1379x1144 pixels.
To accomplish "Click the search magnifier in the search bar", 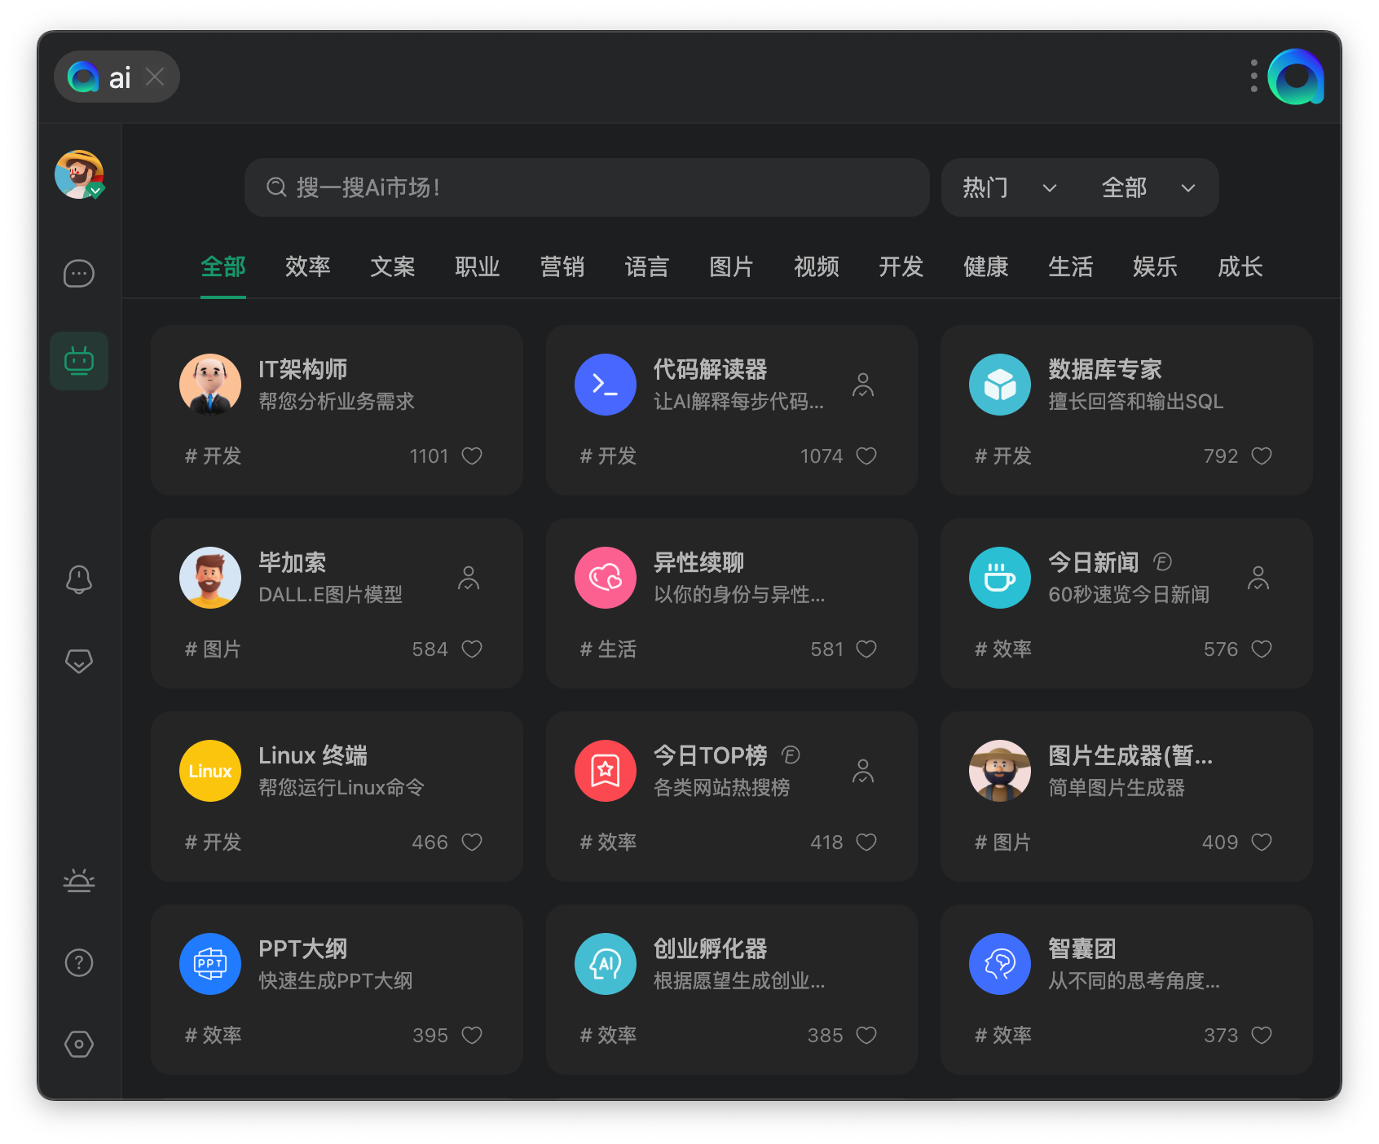I will point(275,187).
